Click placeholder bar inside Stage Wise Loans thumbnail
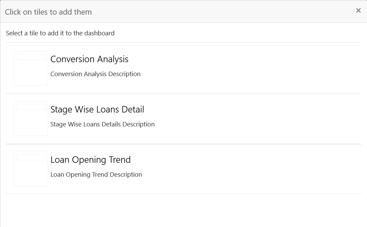Screen dimensions: 367x227 [x=31, y=107]
